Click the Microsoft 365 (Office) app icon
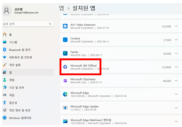The height and width of the screenshot is (127, 182). click(65, 67)
